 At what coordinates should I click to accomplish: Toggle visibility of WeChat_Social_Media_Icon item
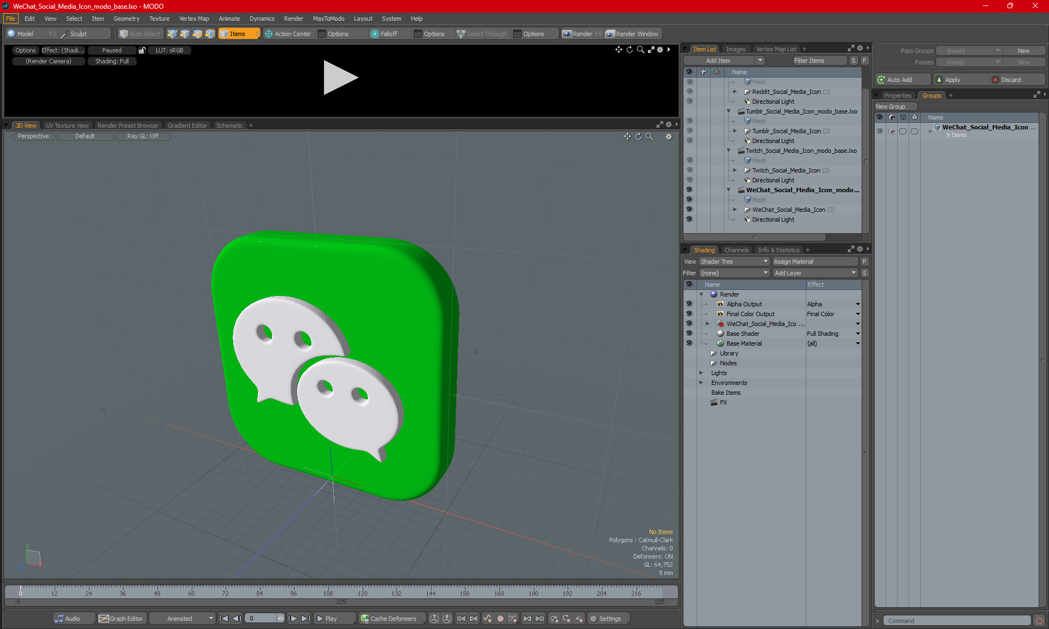689,210
